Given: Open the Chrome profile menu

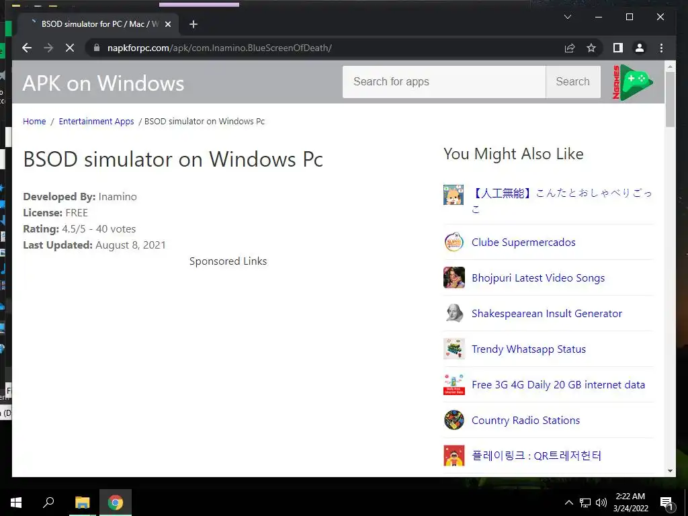Looking at the screenshot, I should point(640,48).
